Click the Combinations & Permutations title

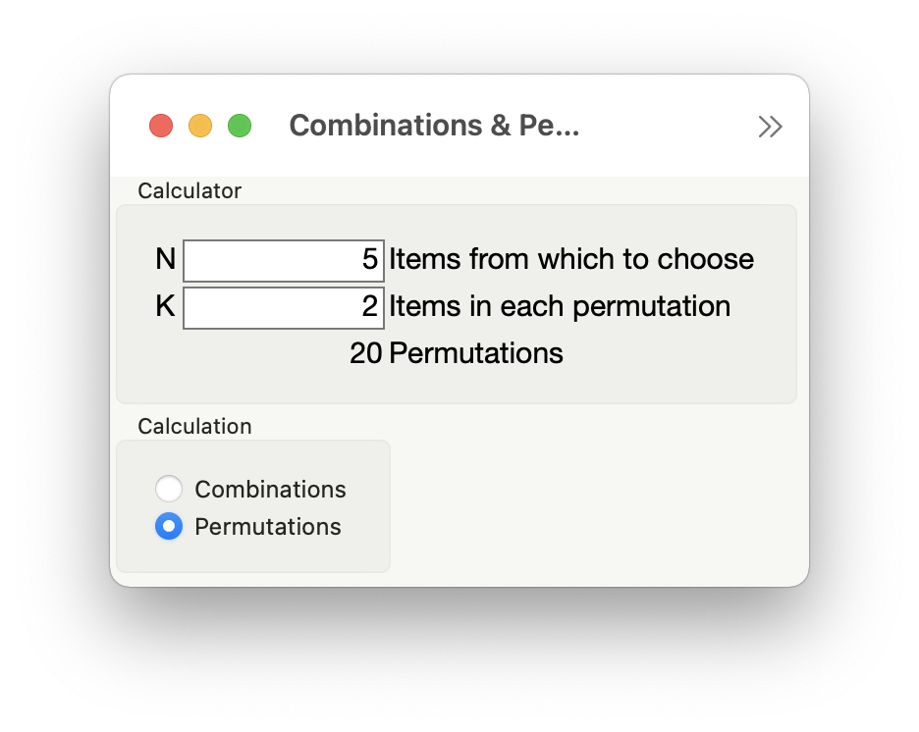click(435, 126)
